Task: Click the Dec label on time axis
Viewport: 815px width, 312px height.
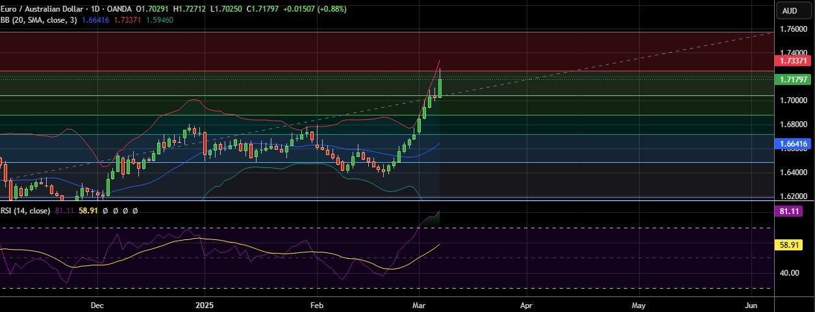Action: click(x=97, y=304)
